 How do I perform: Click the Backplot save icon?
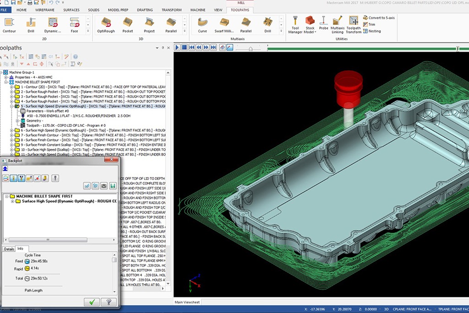[113, 186]
